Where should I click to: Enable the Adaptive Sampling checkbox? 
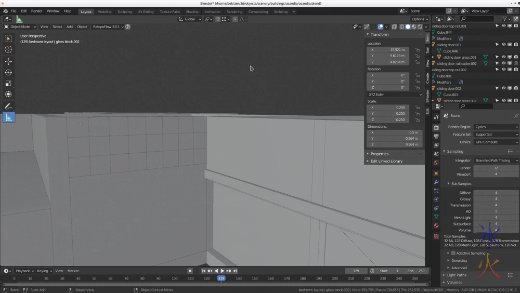point(453,253)
